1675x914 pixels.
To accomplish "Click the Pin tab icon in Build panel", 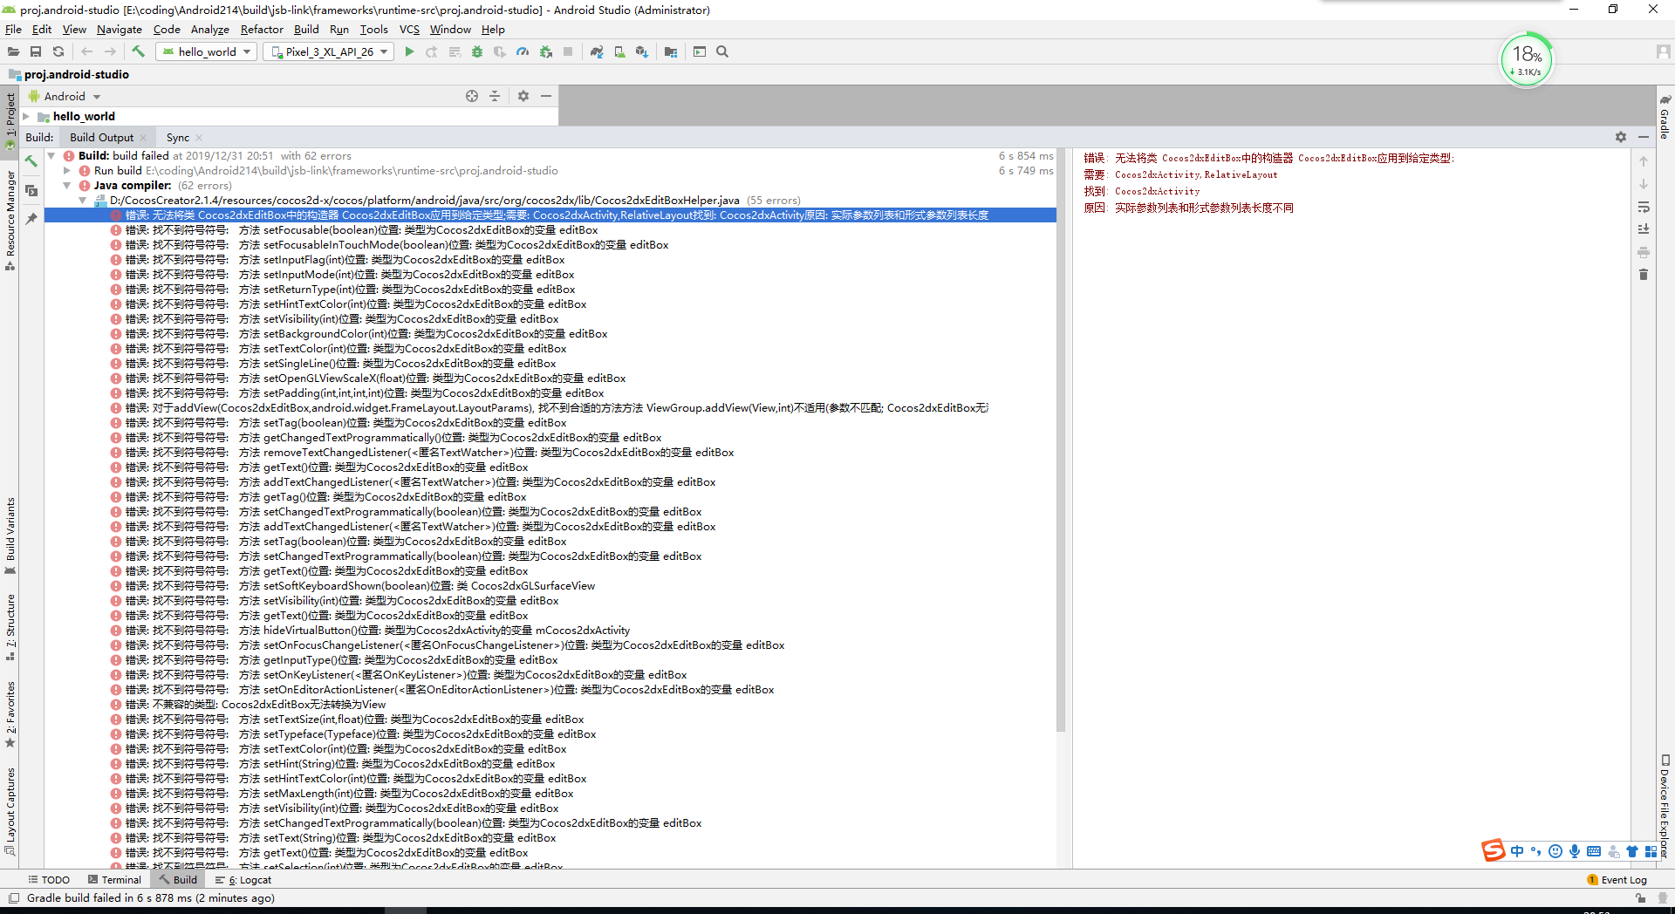I will (x=31, y=219).
